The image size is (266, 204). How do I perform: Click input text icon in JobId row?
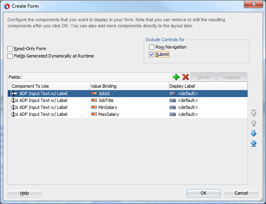(15, 93)
